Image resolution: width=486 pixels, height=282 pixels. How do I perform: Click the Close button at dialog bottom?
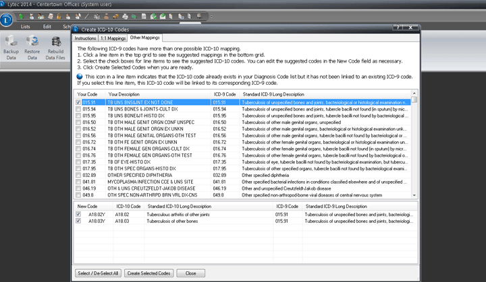pos(190,273)
